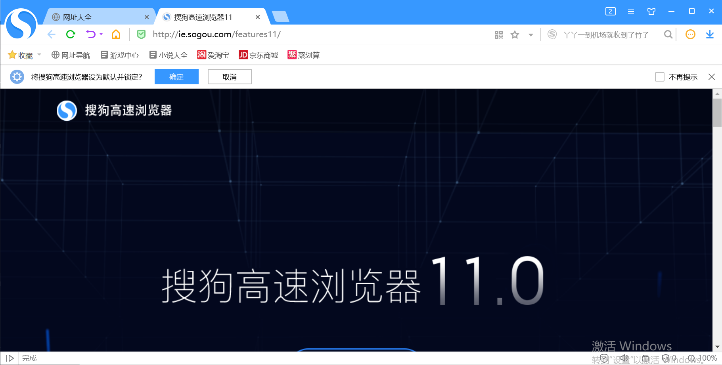
Task: Minimize the browser window
Action: coord(671,11)
